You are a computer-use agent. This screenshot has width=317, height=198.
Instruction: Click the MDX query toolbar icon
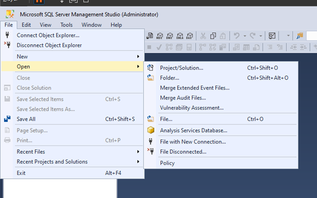[x=160, y=36]
